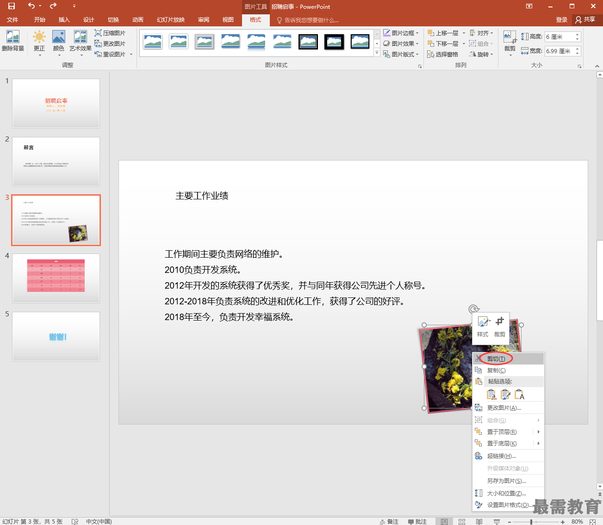The width and height of the screenshot is (603, 525).
Task: Click Fit slide to window icon
Action: (x=593, y=521)
